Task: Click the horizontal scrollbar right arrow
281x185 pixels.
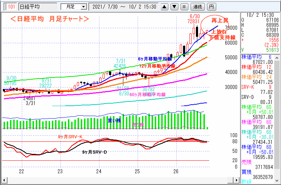Action: 237,180
